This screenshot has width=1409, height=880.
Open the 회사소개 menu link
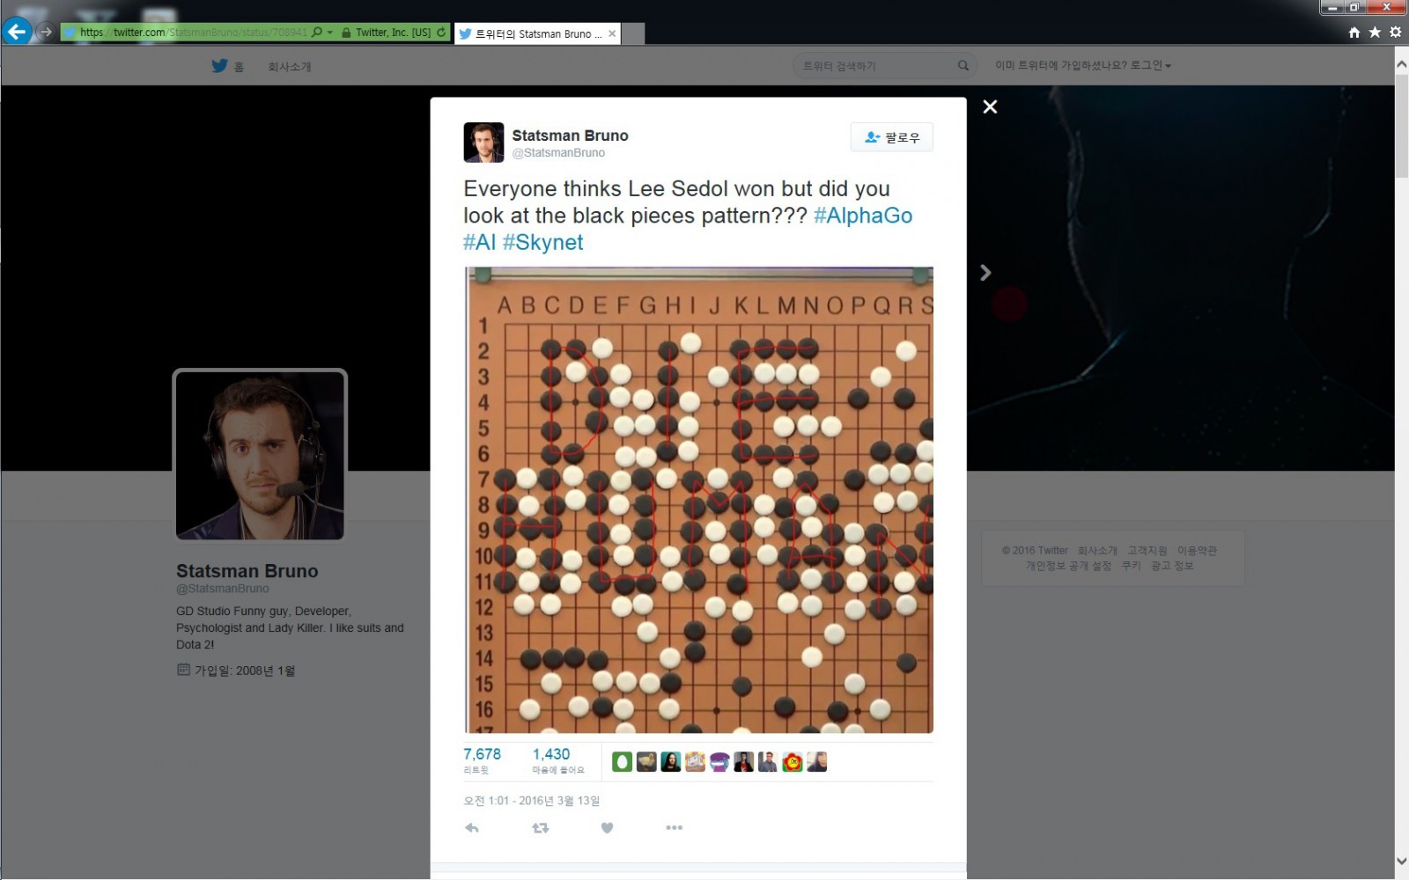290,66
